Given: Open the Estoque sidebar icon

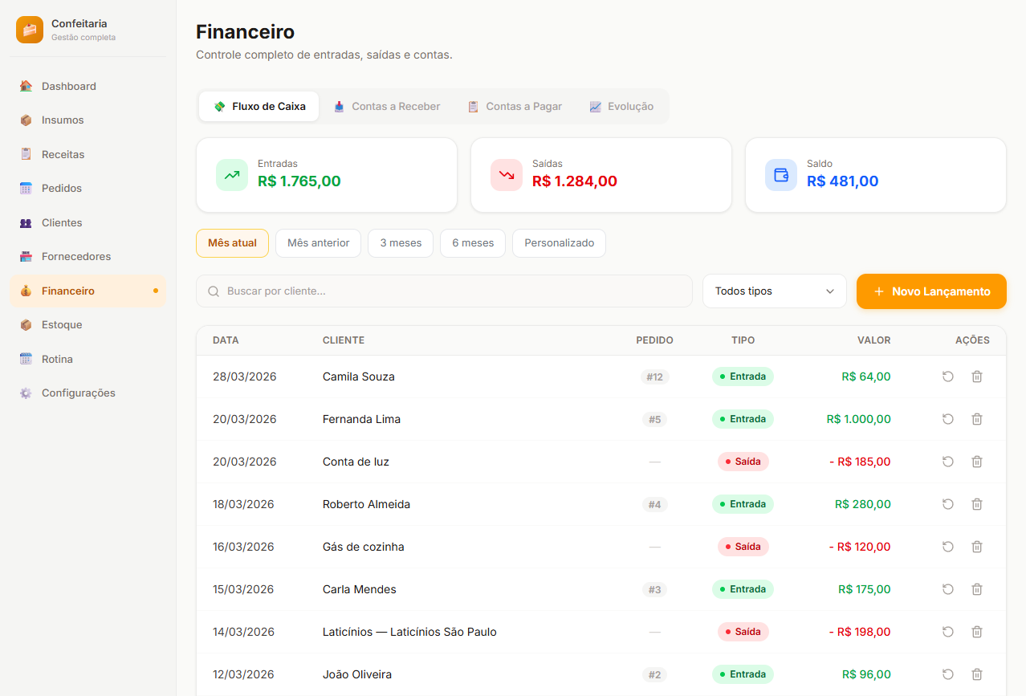Looking at the screenshot, I should (26, 324).
